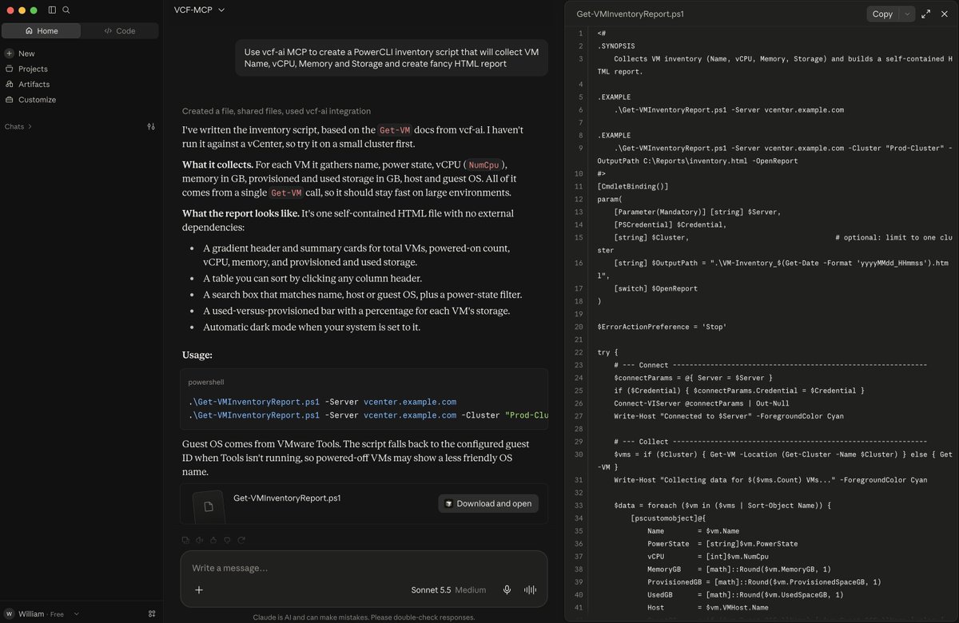Click 'A search box that matches name' bullet
Image resolution: width=959 pixels, height=623 pixels.
(x=362, y=295)
